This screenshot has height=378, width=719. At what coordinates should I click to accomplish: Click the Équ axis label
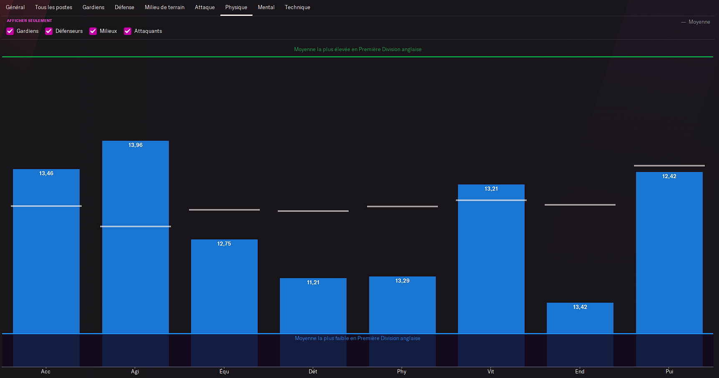point(224,372)
